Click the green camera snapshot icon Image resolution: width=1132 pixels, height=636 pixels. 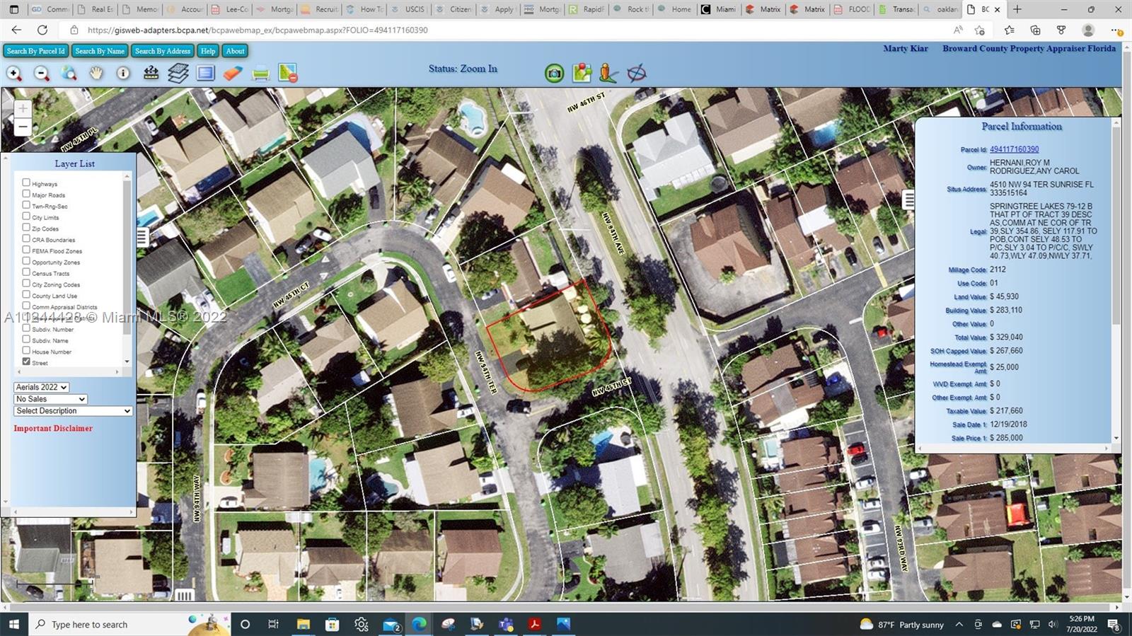point(554,73)
